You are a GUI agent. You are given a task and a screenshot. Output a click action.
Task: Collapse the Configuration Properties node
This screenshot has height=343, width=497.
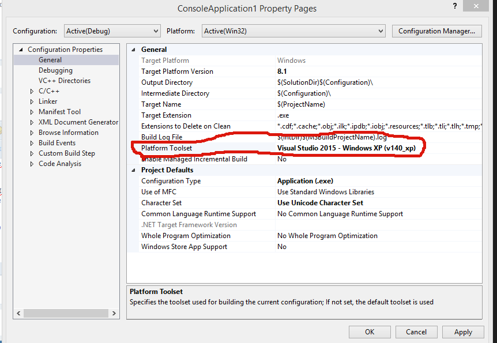(21, 50)
